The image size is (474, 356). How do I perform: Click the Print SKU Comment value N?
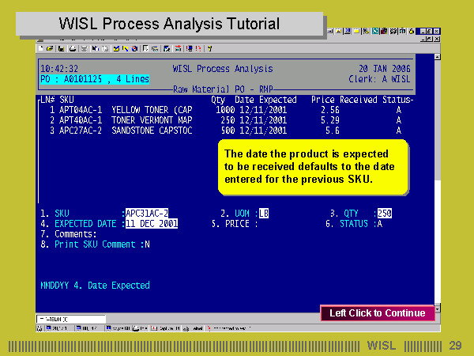coord(147,244)
